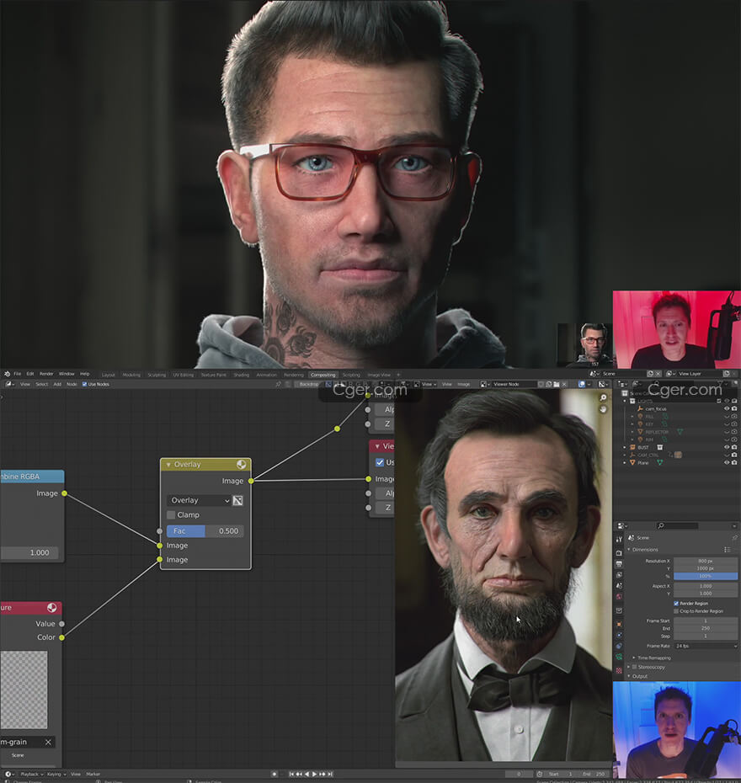This screenshot has width=741, height=783.
Task: Click the Blender logo icon
Action: pos(7,374)
